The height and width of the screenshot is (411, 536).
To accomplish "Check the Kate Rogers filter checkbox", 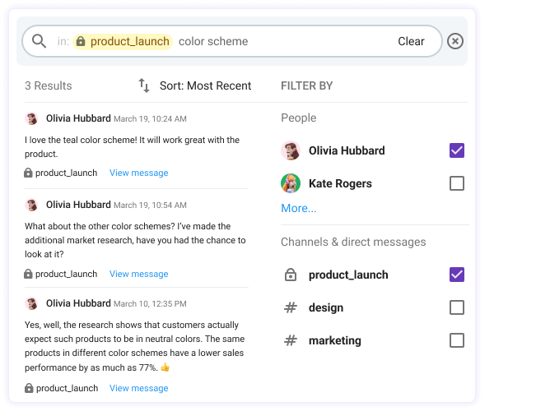I will [457, 183].
